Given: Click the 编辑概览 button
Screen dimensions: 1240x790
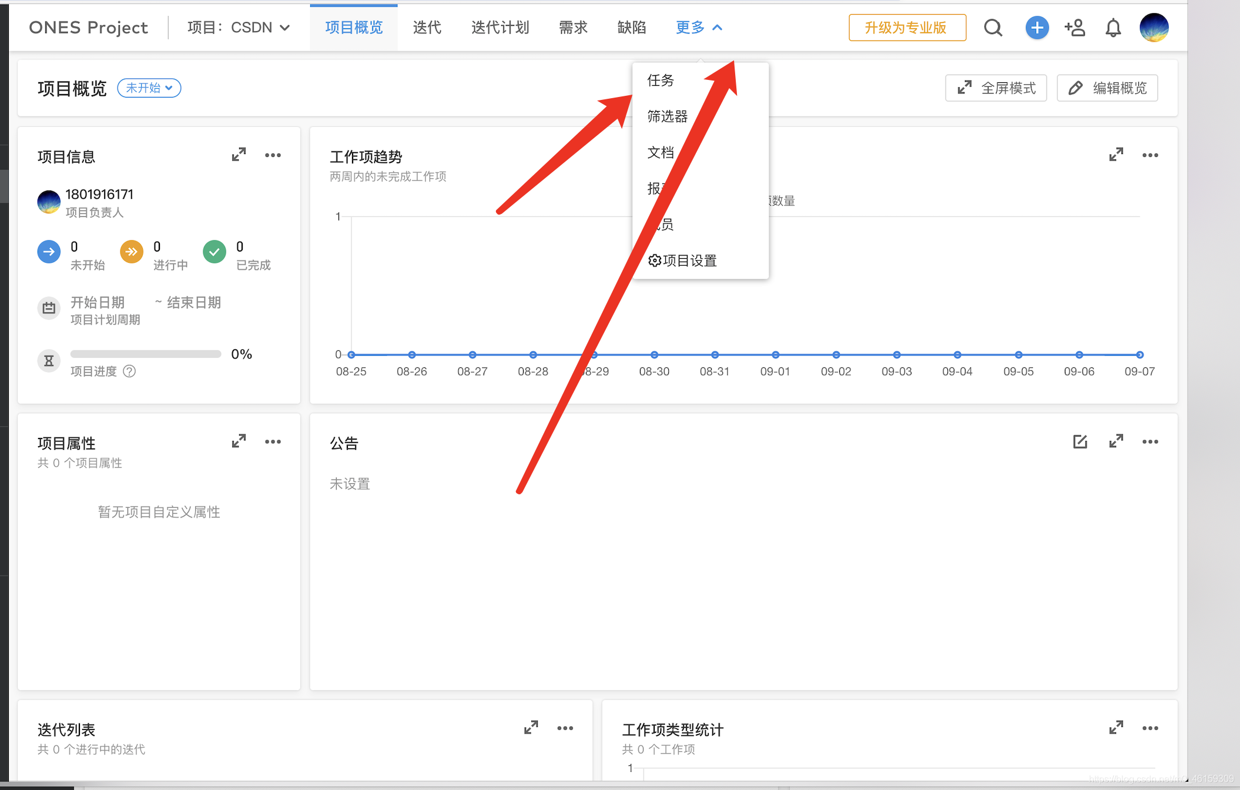Looking at the screenshot, I should pos(1107,88).
